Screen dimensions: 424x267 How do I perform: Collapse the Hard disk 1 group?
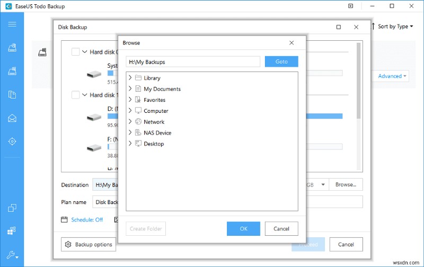coord(84,95)
